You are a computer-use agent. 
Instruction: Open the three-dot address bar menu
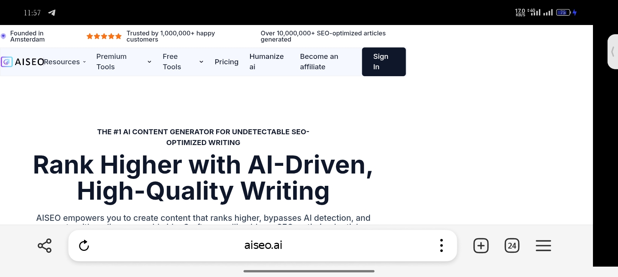442,245
